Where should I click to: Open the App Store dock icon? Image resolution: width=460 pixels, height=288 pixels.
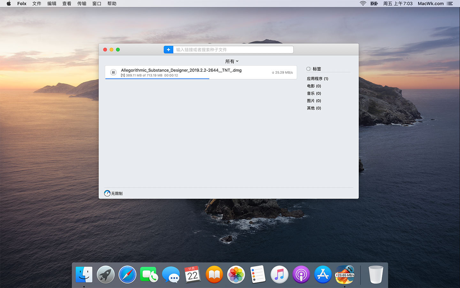(323, 275)
